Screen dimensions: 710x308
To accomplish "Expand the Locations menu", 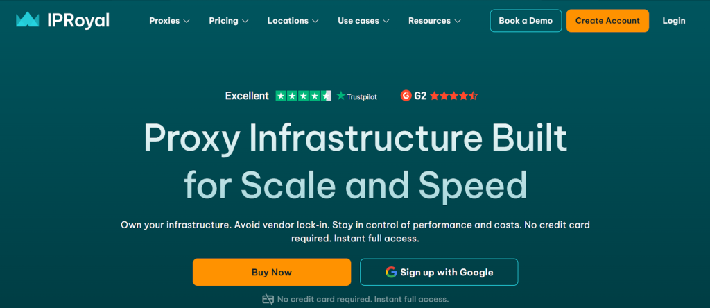I will click(293, 21).
